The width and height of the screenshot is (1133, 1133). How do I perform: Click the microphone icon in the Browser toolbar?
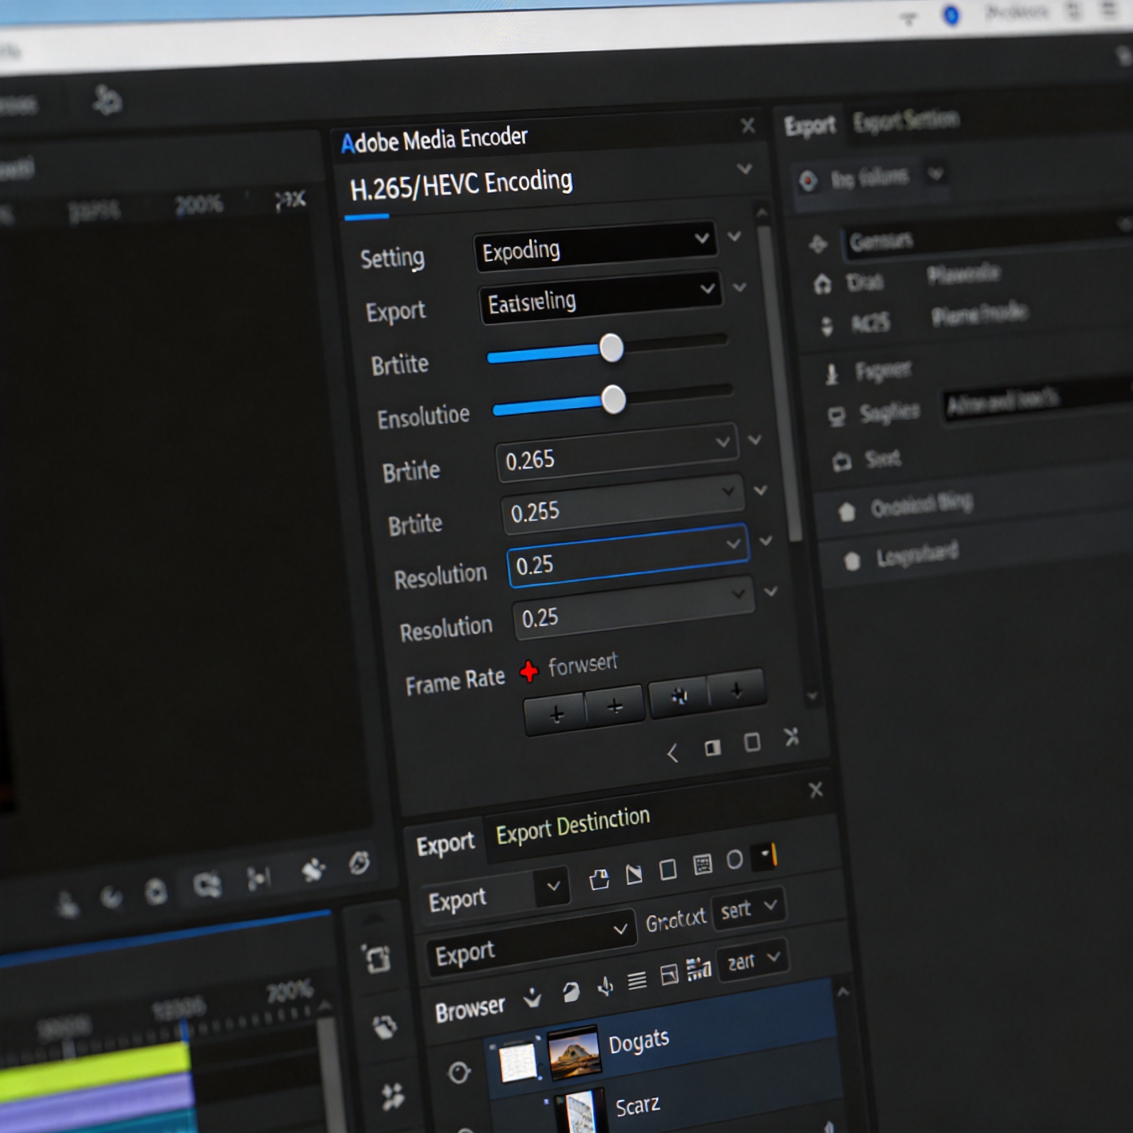(x=606, y=986)
